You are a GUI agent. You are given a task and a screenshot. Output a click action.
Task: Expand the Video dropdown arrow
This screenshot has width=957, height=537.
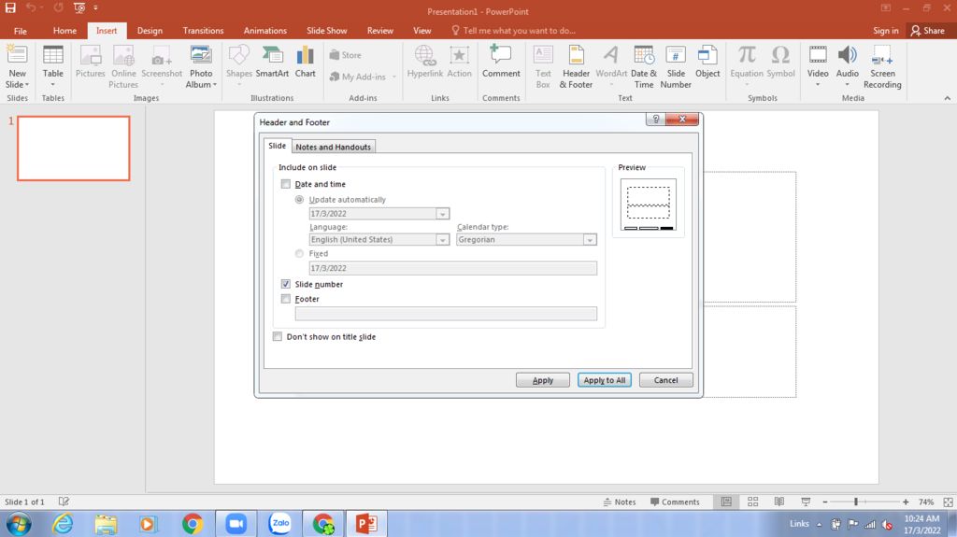pos(818,85)
